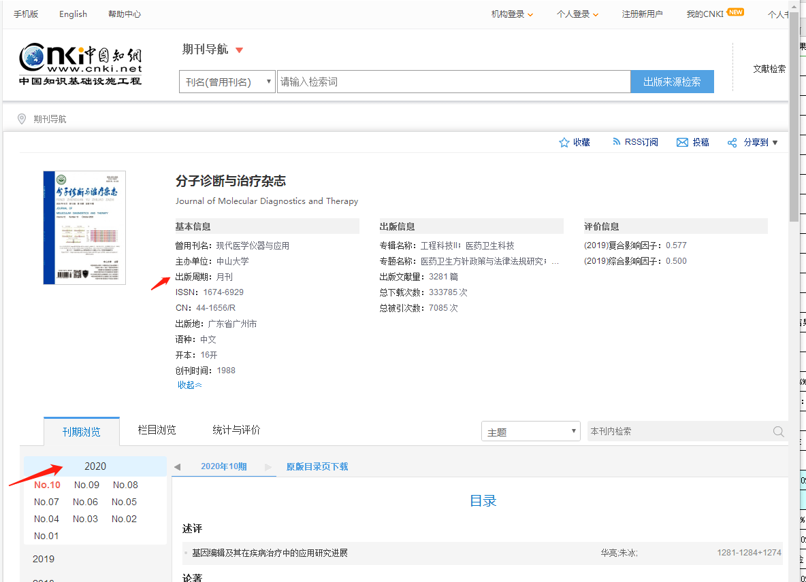The width and height of the screenshot is (806, 582).
Task: Go to next issue with right arrow
Action: click(x=268, y=467)
